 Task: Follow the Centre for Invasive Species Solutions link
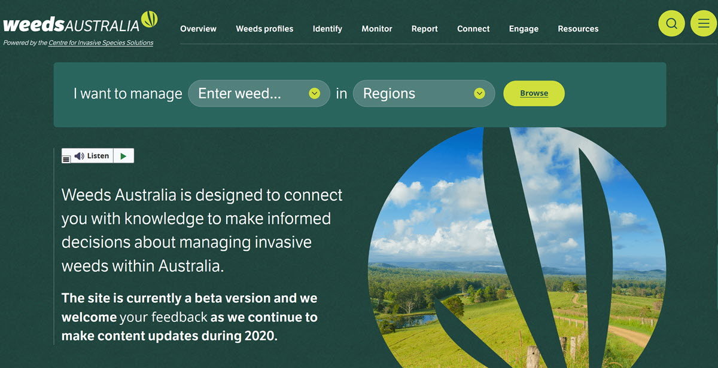tap(101, 43)
